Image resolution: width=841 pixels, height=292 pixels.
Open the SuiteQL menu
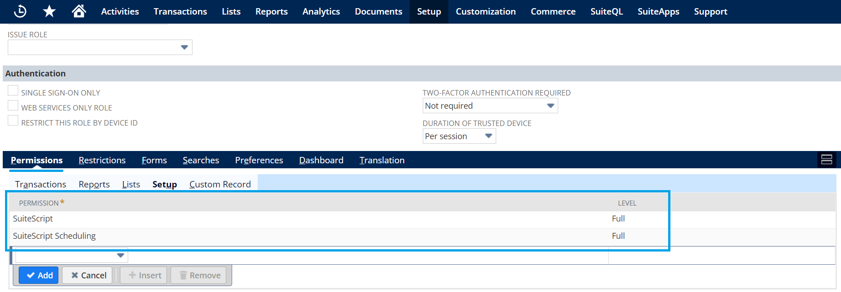click(607, 11)
